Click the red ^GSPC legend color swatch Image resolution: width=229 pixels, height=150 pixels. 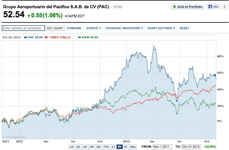click(46, 37)
